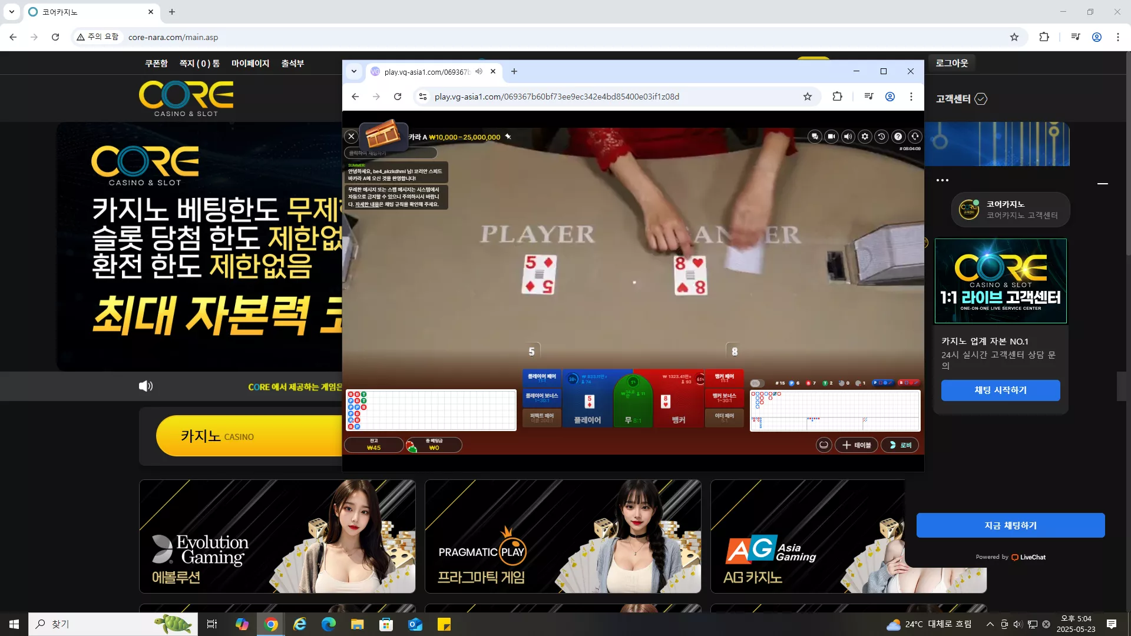1131x636 pixels.
Task: Click the CORE Casino & Slot header logo
Action: pos(186,98)
